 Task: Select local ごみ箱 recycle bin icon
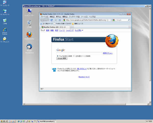coord(5,21)
